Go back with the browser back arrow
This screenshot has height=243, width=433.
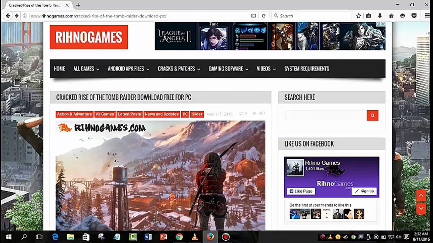pos(8,16)
